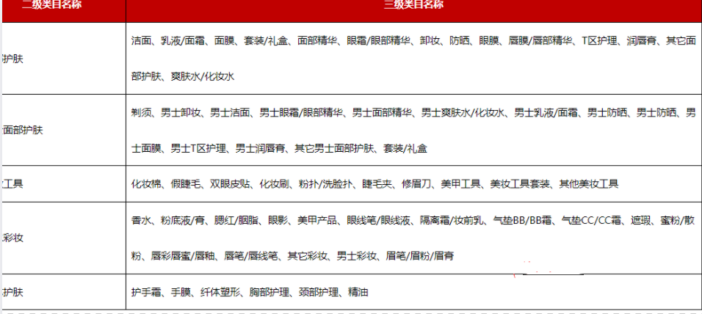702x314 pixels.
Task: Click the 唇笔/唇线笔 text
Action: coord(252,256)
